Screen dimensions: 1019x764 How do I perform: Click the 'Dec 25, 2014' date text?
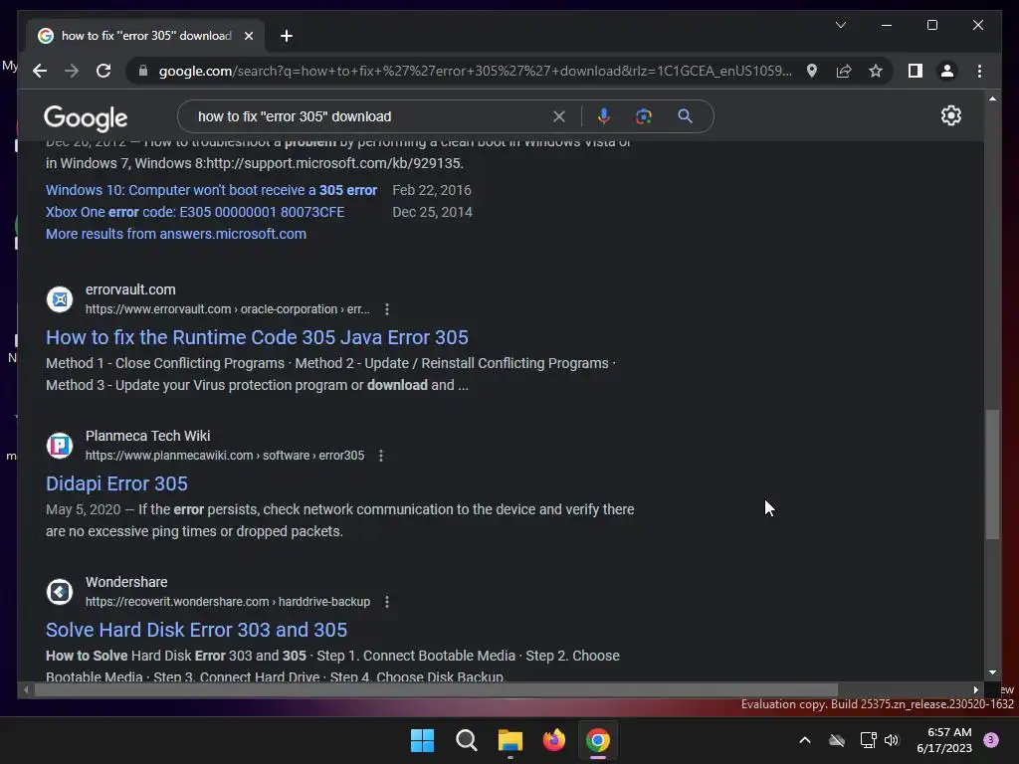tap(432, 213)
